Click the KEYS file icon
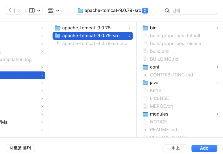 pyautogui.click(x=145, y=90)
